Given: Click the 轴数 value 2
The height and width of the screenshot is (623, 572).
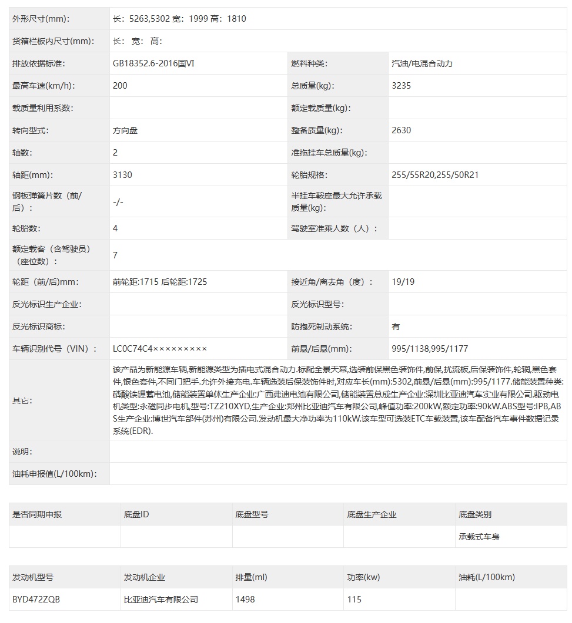Looking at the screenshot, I should (x=115, y=153).
